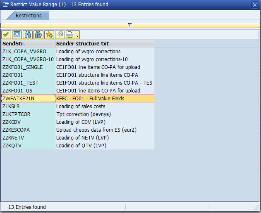
Task: Sort by SendStr. column header
Action: coord(28,44)
